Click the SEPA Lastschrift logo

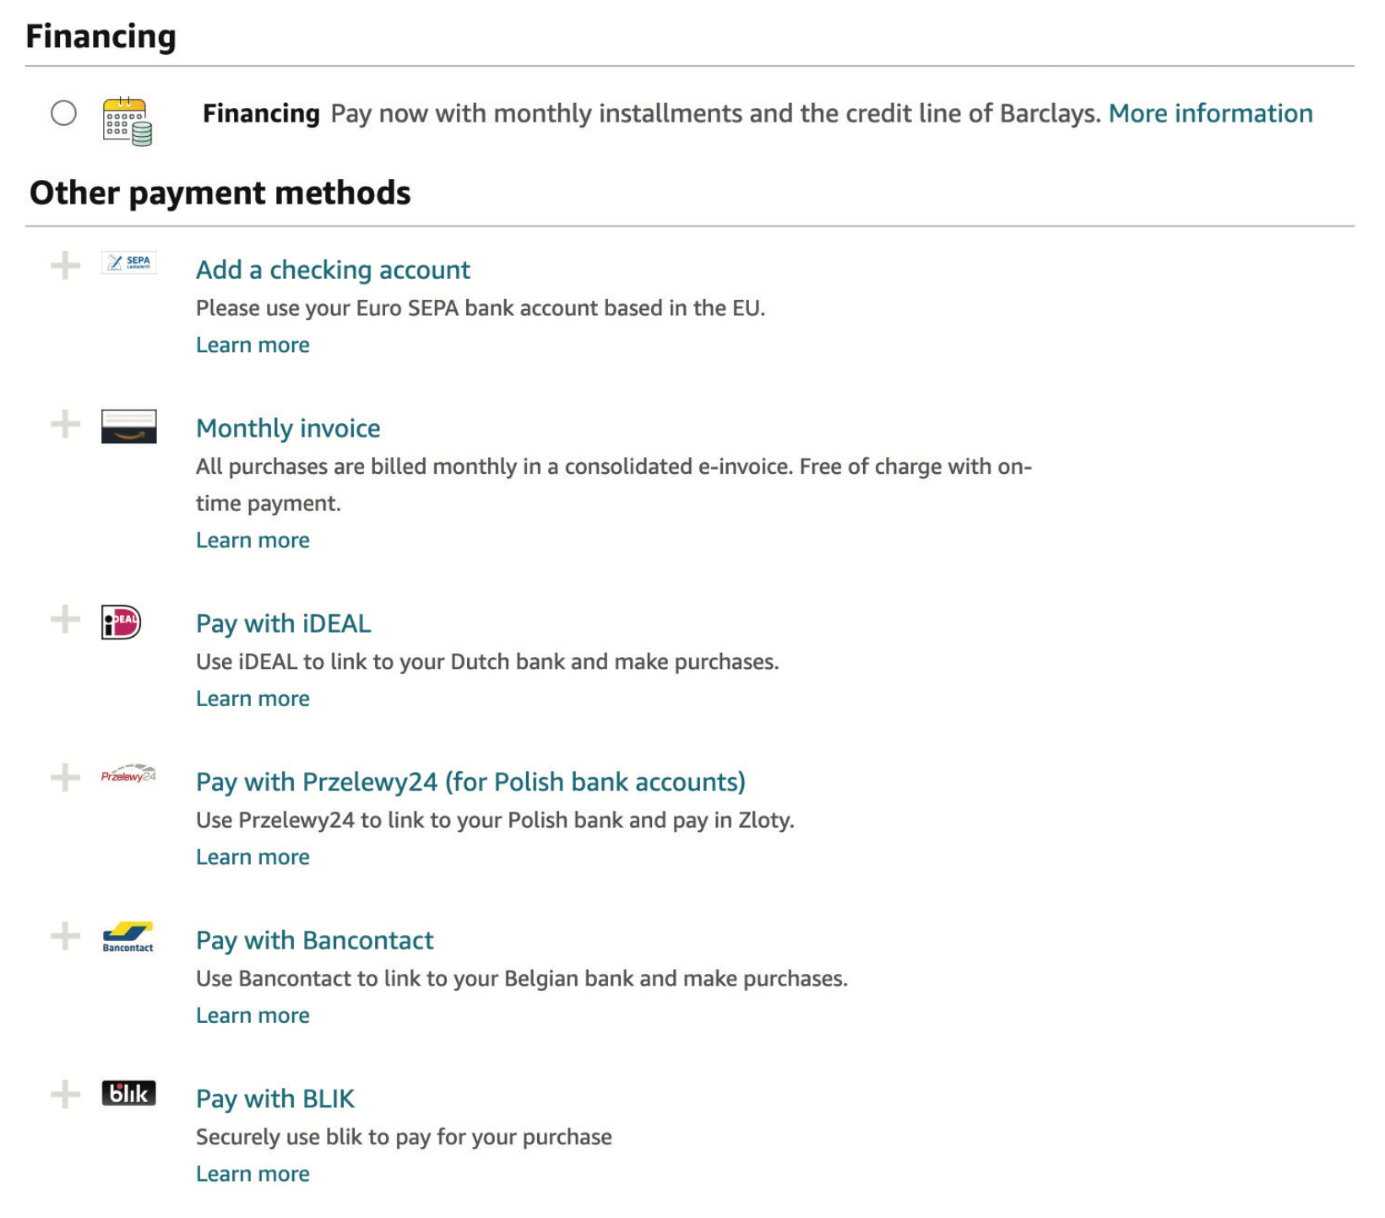coord(129,263)
